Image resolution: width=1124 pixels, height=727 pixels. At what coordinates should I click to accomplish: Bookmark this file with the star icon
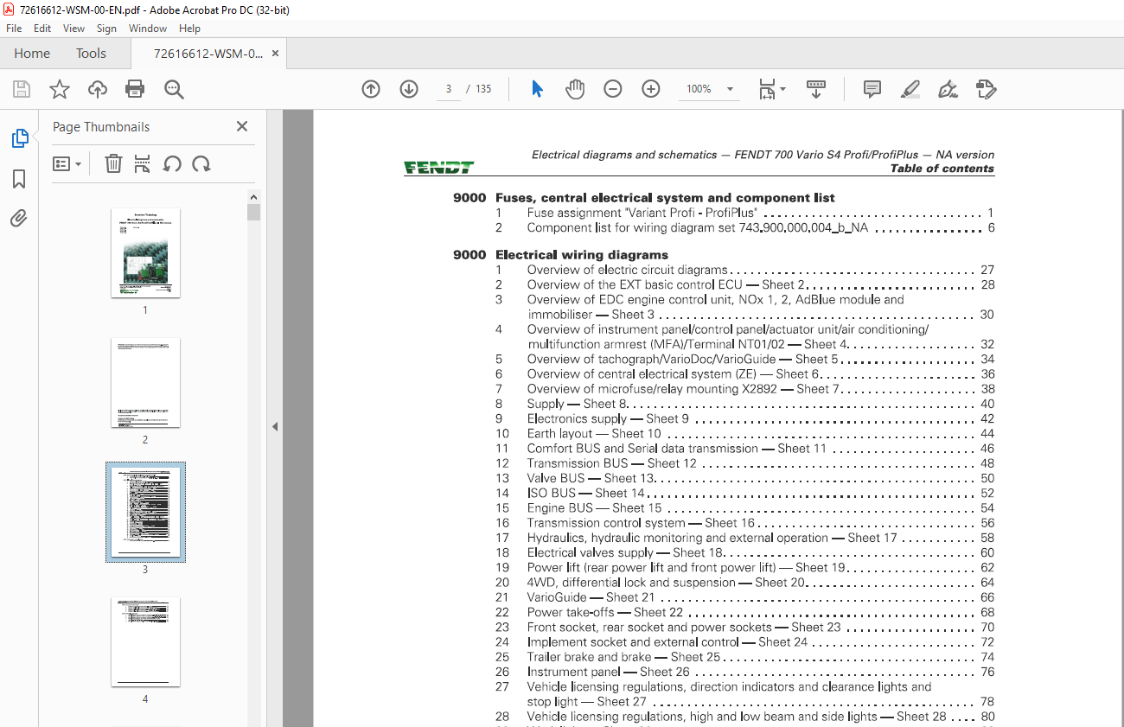point(59,89)
